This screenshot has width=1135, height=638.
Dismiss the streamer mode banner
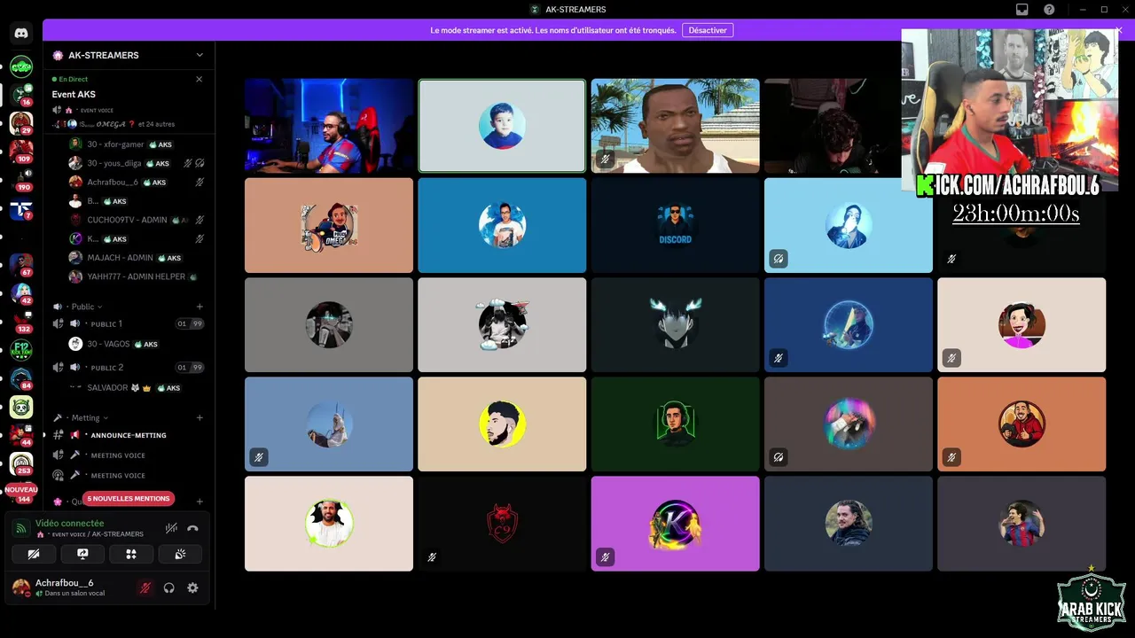1119,30
